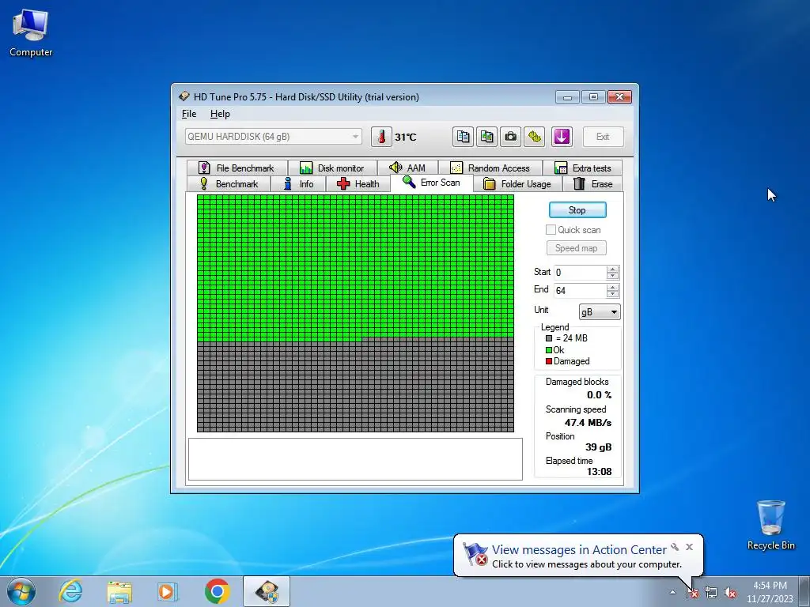
Task: Switch to the Folder Usage tab
Action: (517, 183)
